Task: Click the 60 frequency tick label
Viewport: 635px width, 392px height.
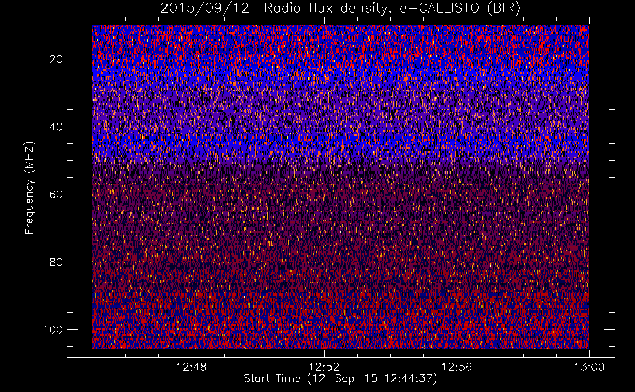Action: point(57,194)
